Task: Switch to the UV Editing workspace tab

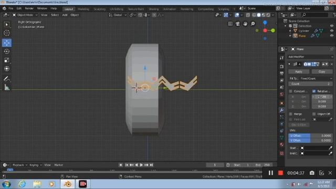Action: 117,9
